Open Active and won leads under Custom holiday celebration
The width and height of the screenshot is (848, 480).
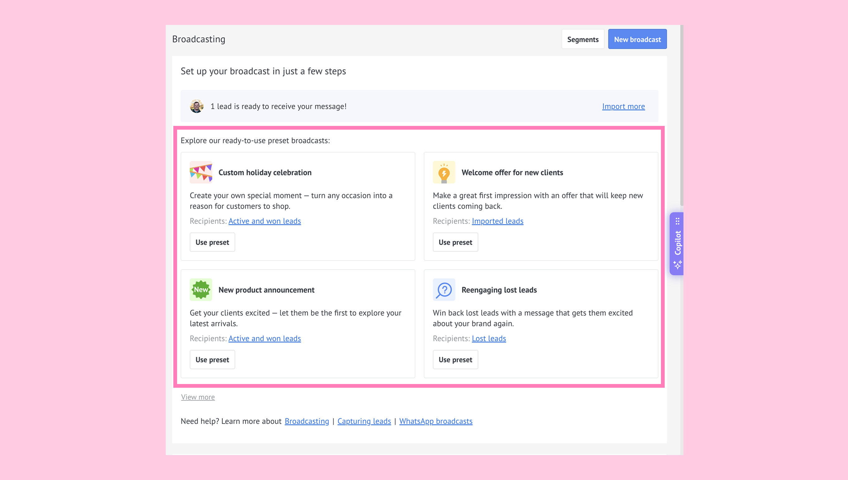coord(265,221)
